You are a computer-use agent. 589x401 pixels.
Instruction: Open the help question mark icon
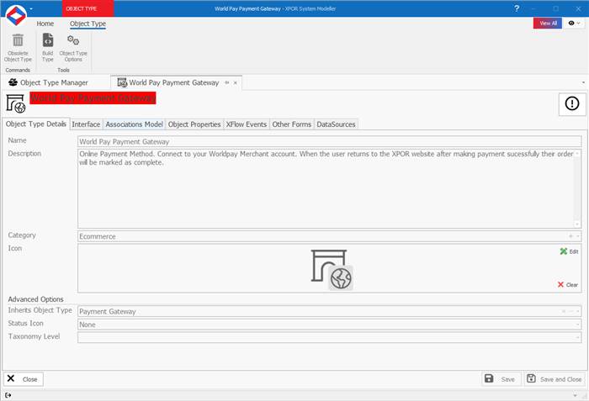click(517, 8)
